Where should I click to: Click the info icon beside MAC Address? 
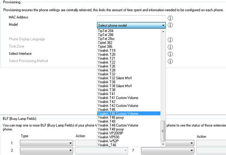point(170,18)
